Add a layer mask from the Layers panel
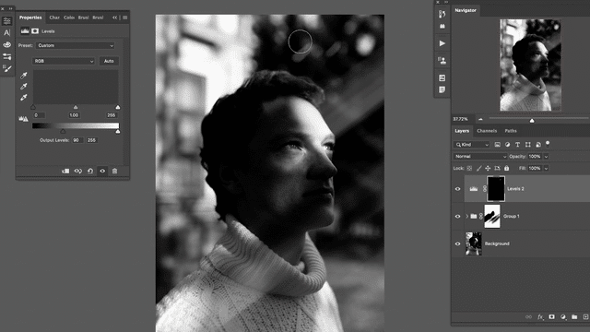The height and width of the screenshot is (332, 590). [551, 317]
